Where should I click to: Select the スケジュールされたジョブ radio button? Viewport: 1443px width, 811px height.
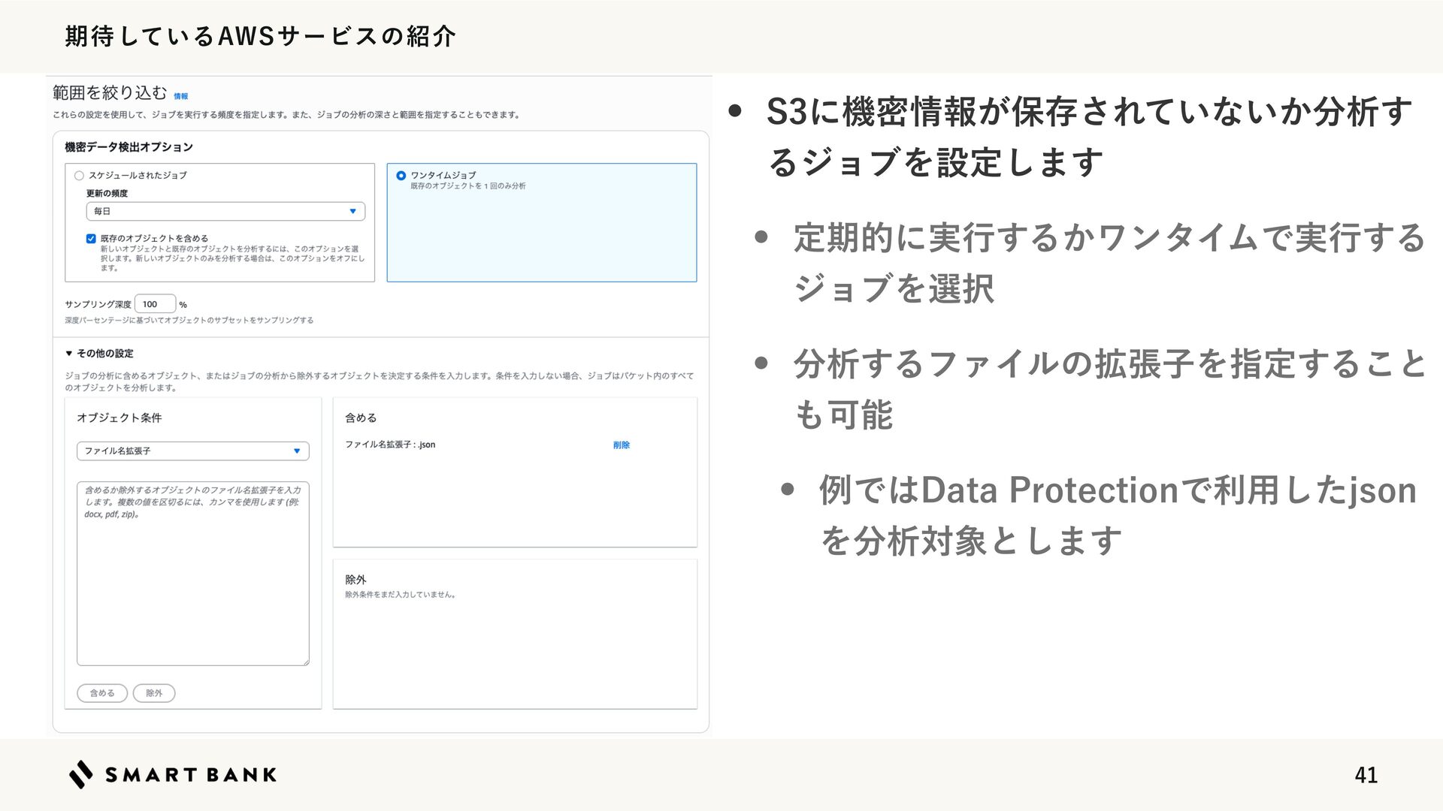pyautogui.click(x=79, y=176)
